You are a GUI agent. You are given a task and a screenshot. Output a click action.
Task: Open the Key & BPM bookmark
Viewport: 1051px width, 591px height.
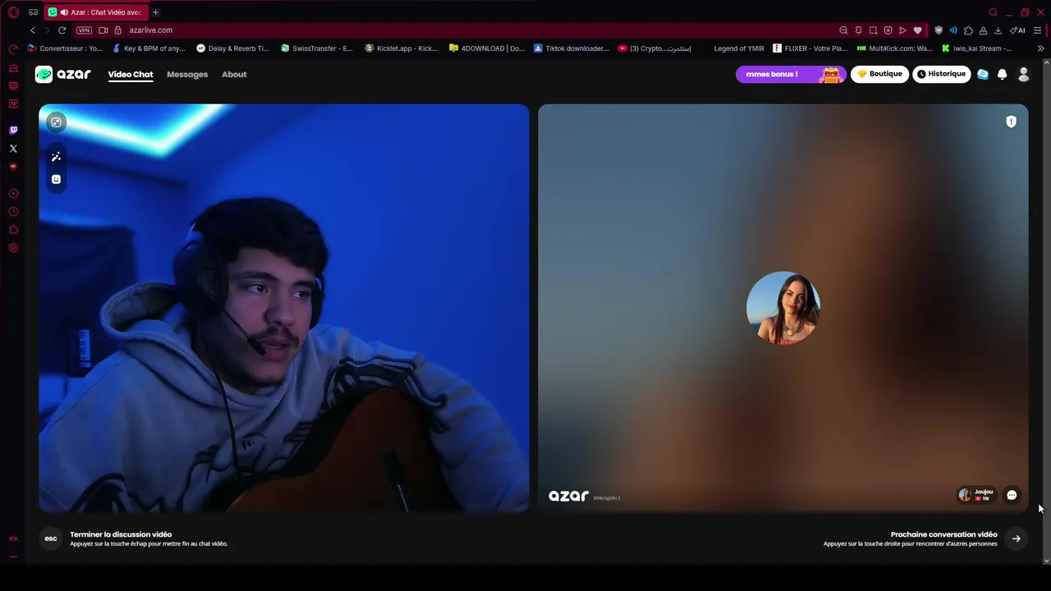(149, 48)
